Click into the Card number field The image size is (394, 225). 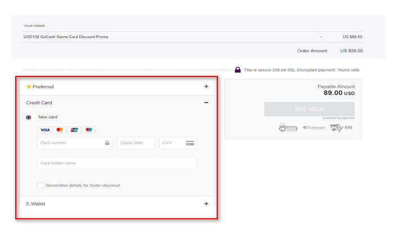tap(70, 143)
